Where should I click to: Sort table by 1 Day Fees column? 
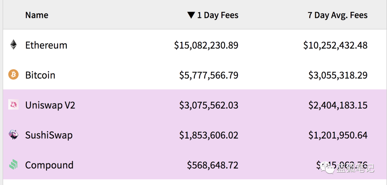click(x=218, y=15)
